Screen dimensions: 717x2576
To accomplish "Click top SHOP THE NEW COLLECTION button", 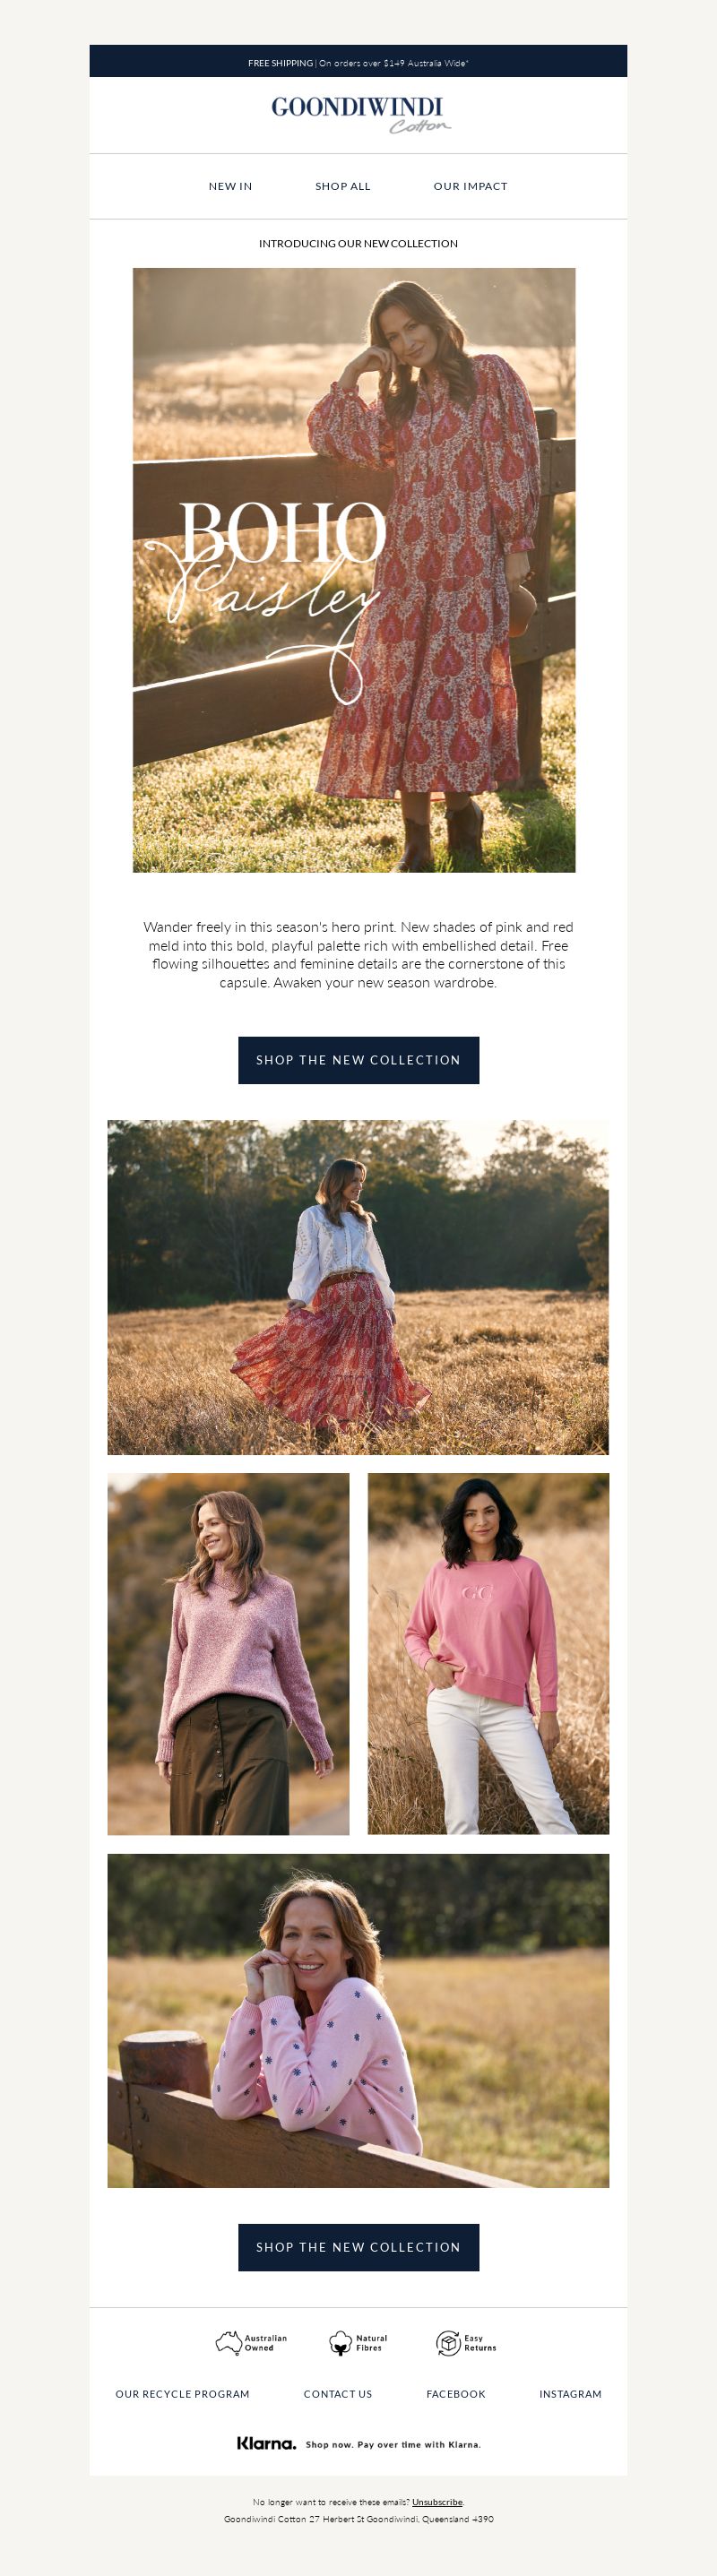I will click(x=358, y=1060).
